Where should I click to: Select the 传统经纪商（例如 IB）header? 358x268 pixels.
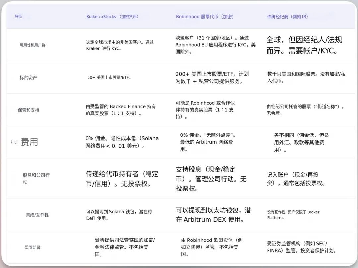(287, 16)
